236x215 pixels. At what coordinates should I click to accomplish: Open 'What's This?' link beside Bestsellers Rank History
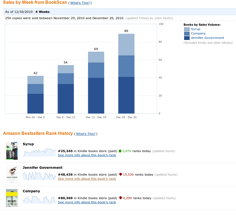[x=86, y=134]
